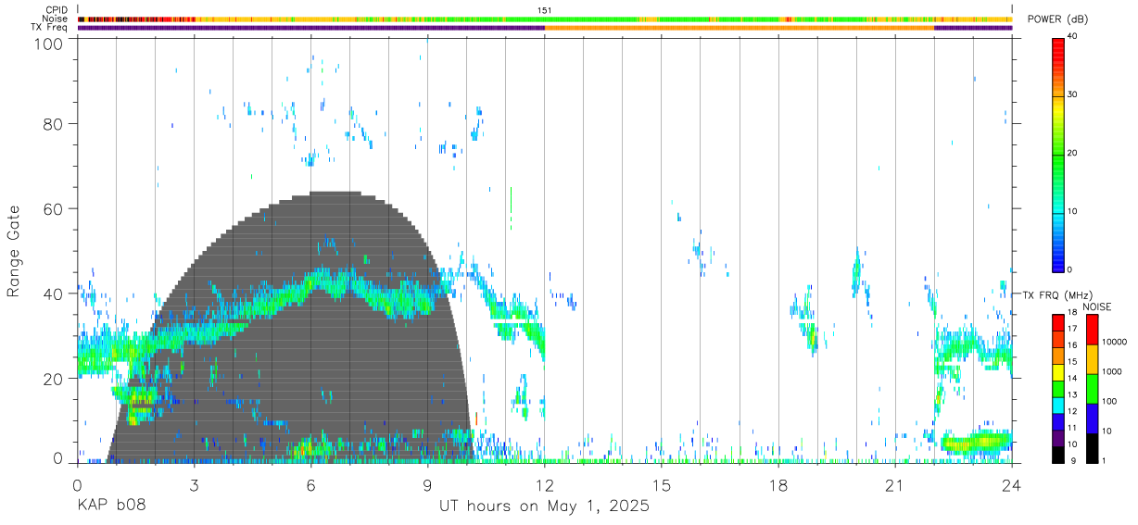This screenshot has width=1138, height=525.
Task: Click the x-axis tick label '24'
Action: [x=1011, y=485]
